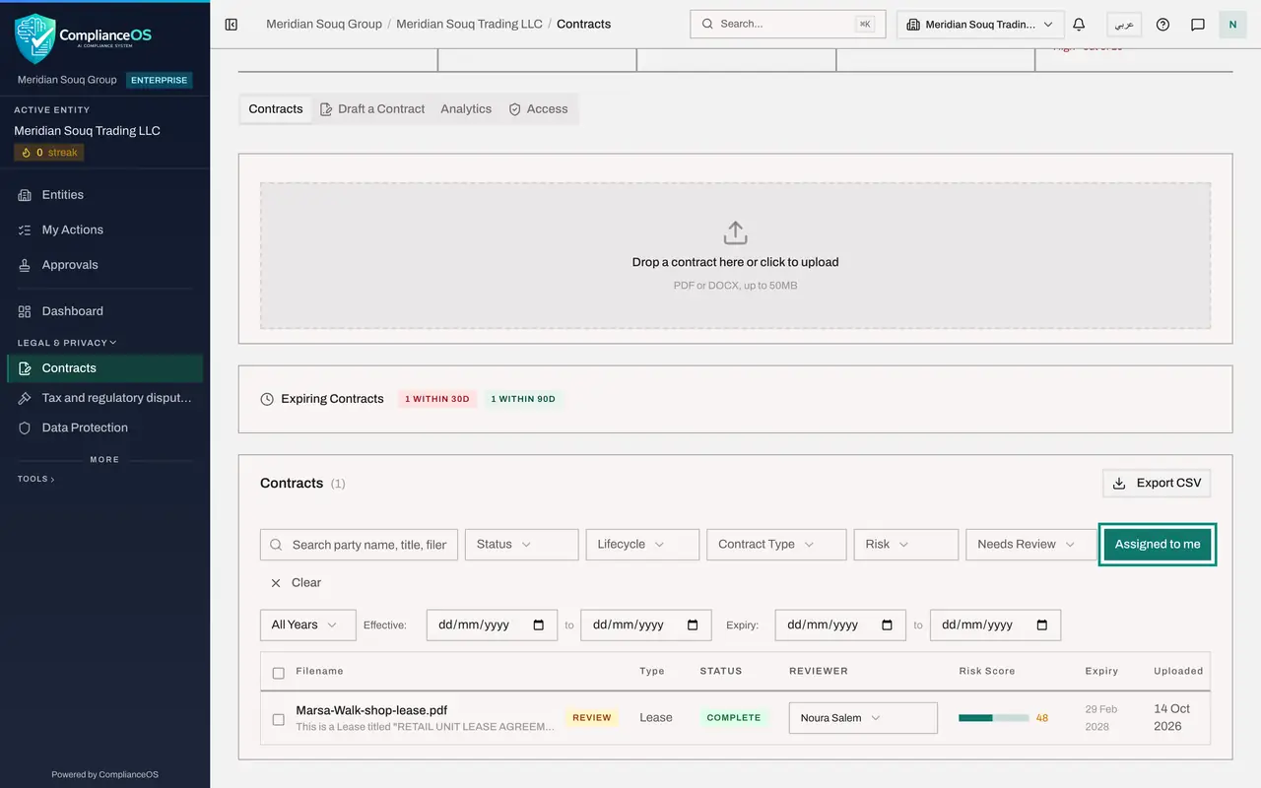Screen dimensions: 1261x788
Task: Open calendar picker for Effective end date
Action: (693, 625)
